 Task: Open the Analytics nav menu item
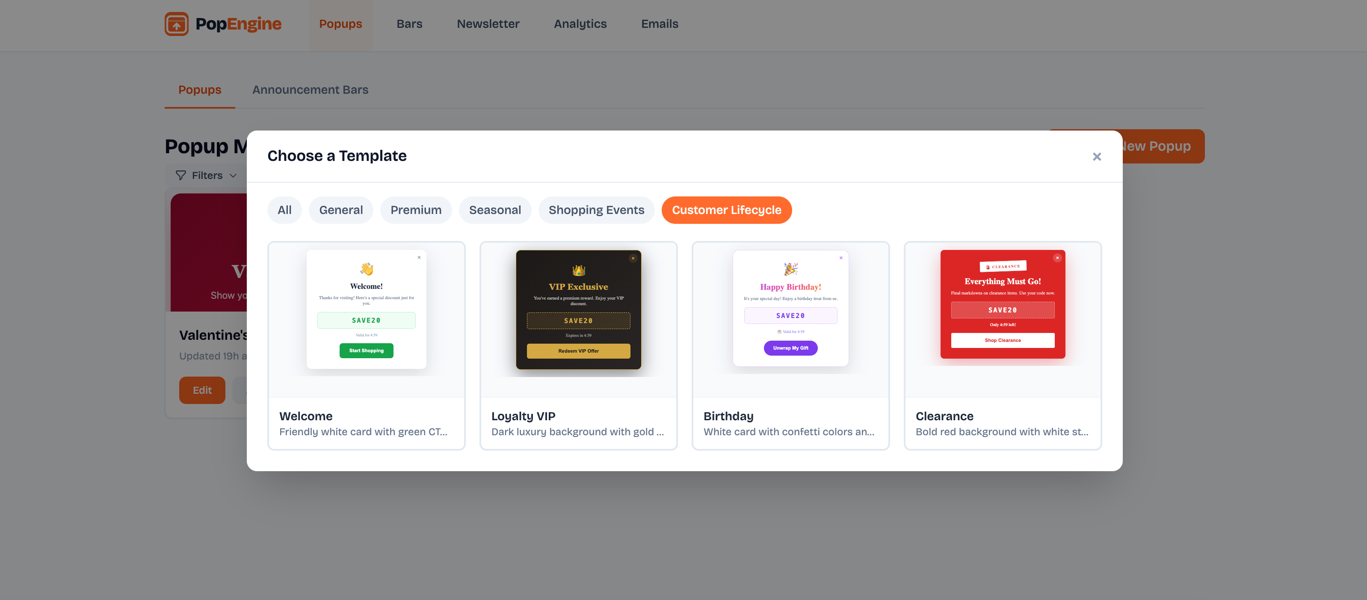tap(580, 24)
